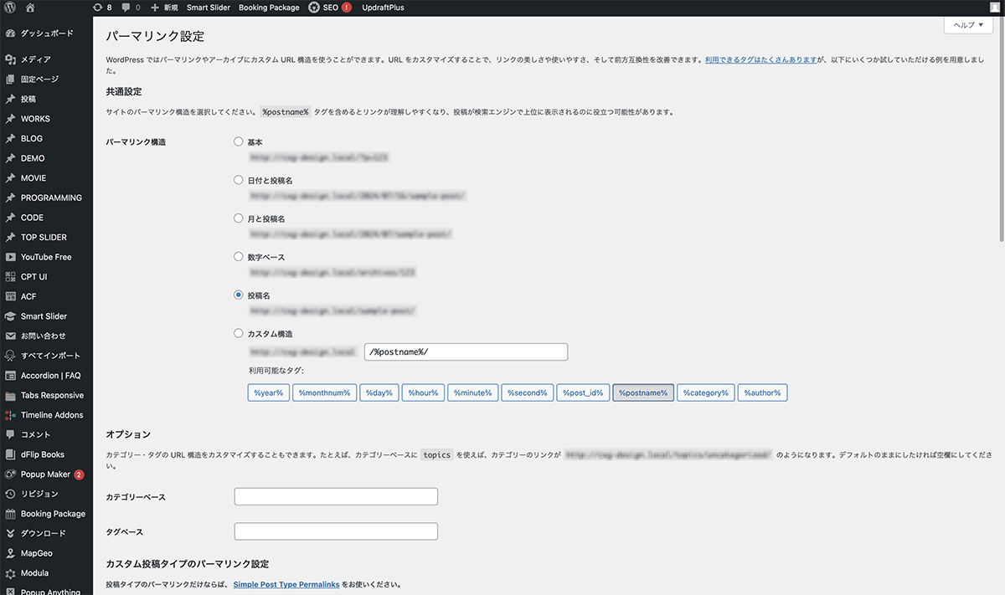
Task: Click the updates icon showing 8
Action: click(103, 8)
